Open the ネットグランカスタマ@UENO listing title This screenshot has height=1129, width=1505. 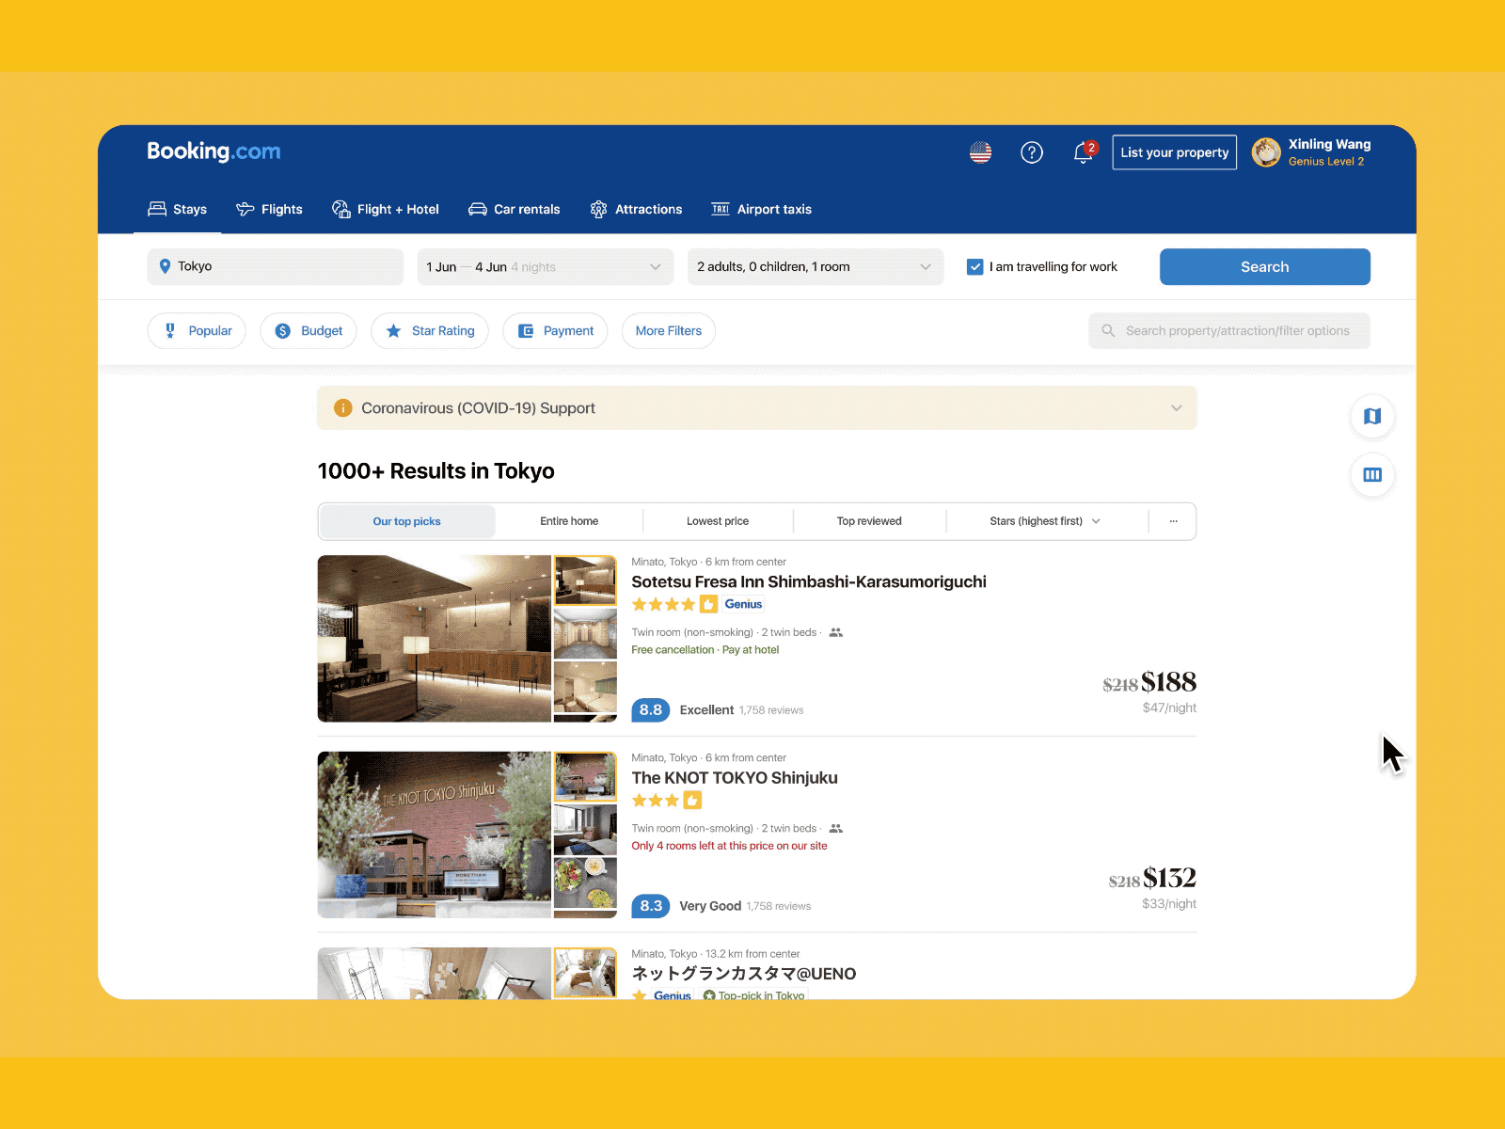click(x=744, y=974)
